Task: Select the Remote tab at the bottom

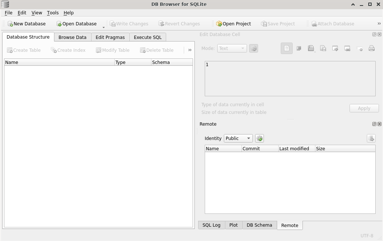Action: click(x=290, y=225)
